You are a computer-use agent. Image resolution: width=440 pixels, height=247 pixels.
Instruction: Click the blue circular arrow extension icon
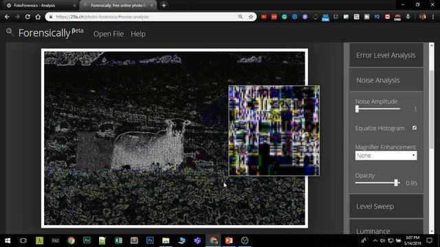pos(295,16)
